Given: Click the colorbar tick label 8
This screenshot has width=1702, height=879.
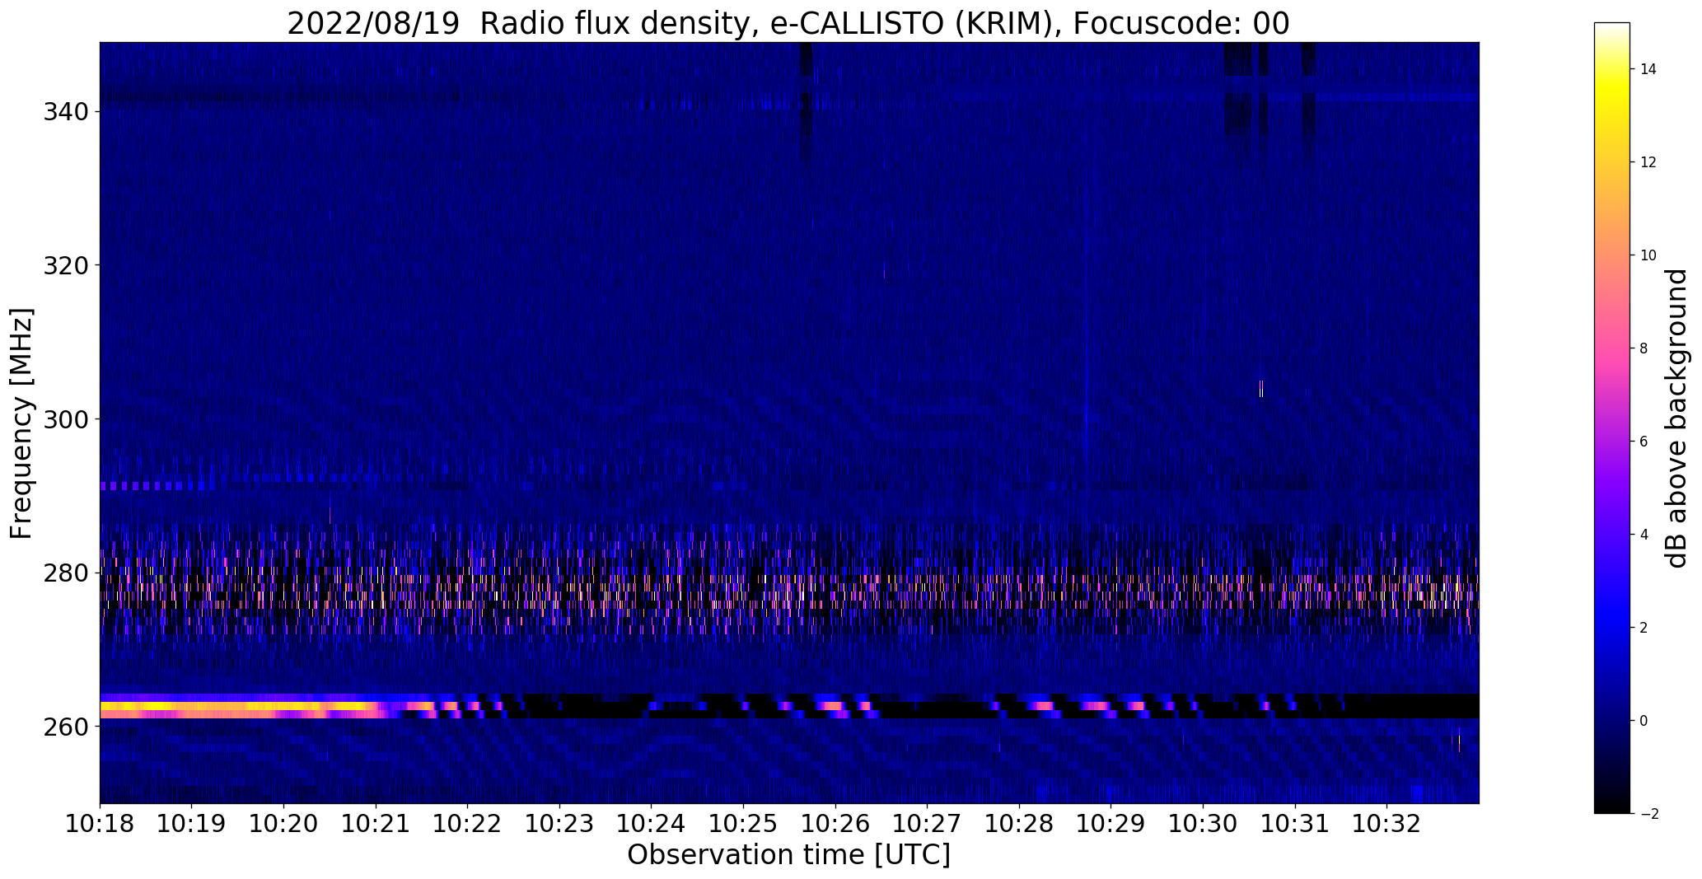Looking at the screenshot, I should tap(1644, 348).
